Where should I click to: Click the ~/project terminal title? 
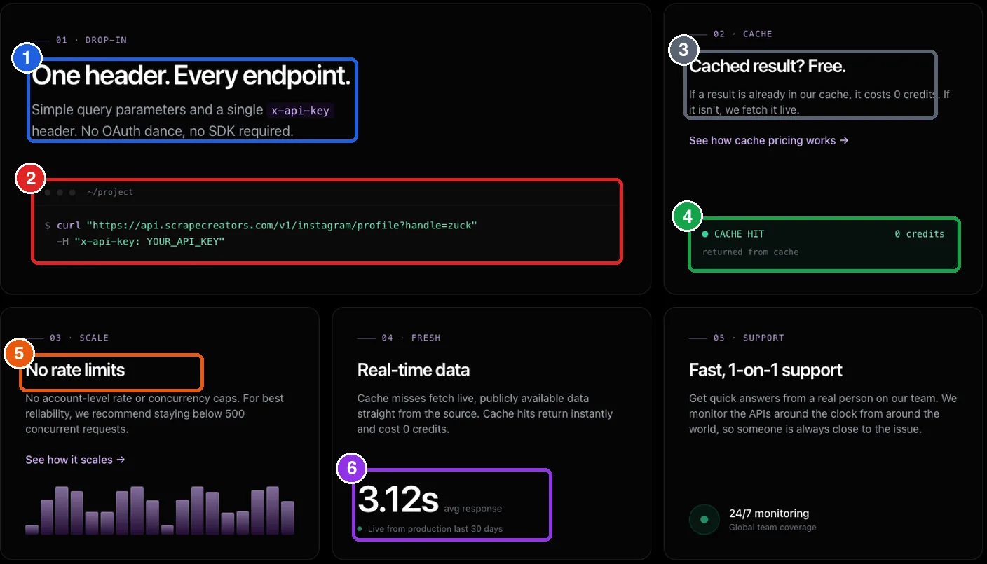coord(110,192)
